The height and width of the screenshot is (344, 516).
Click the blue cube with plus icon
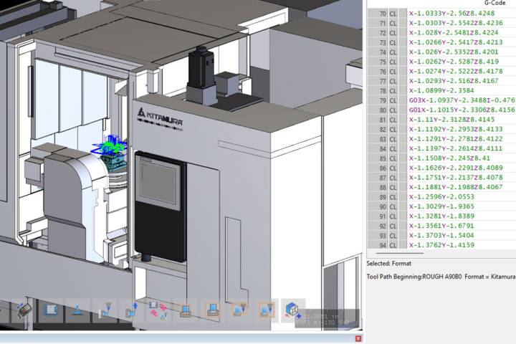[x=292, y=310]
